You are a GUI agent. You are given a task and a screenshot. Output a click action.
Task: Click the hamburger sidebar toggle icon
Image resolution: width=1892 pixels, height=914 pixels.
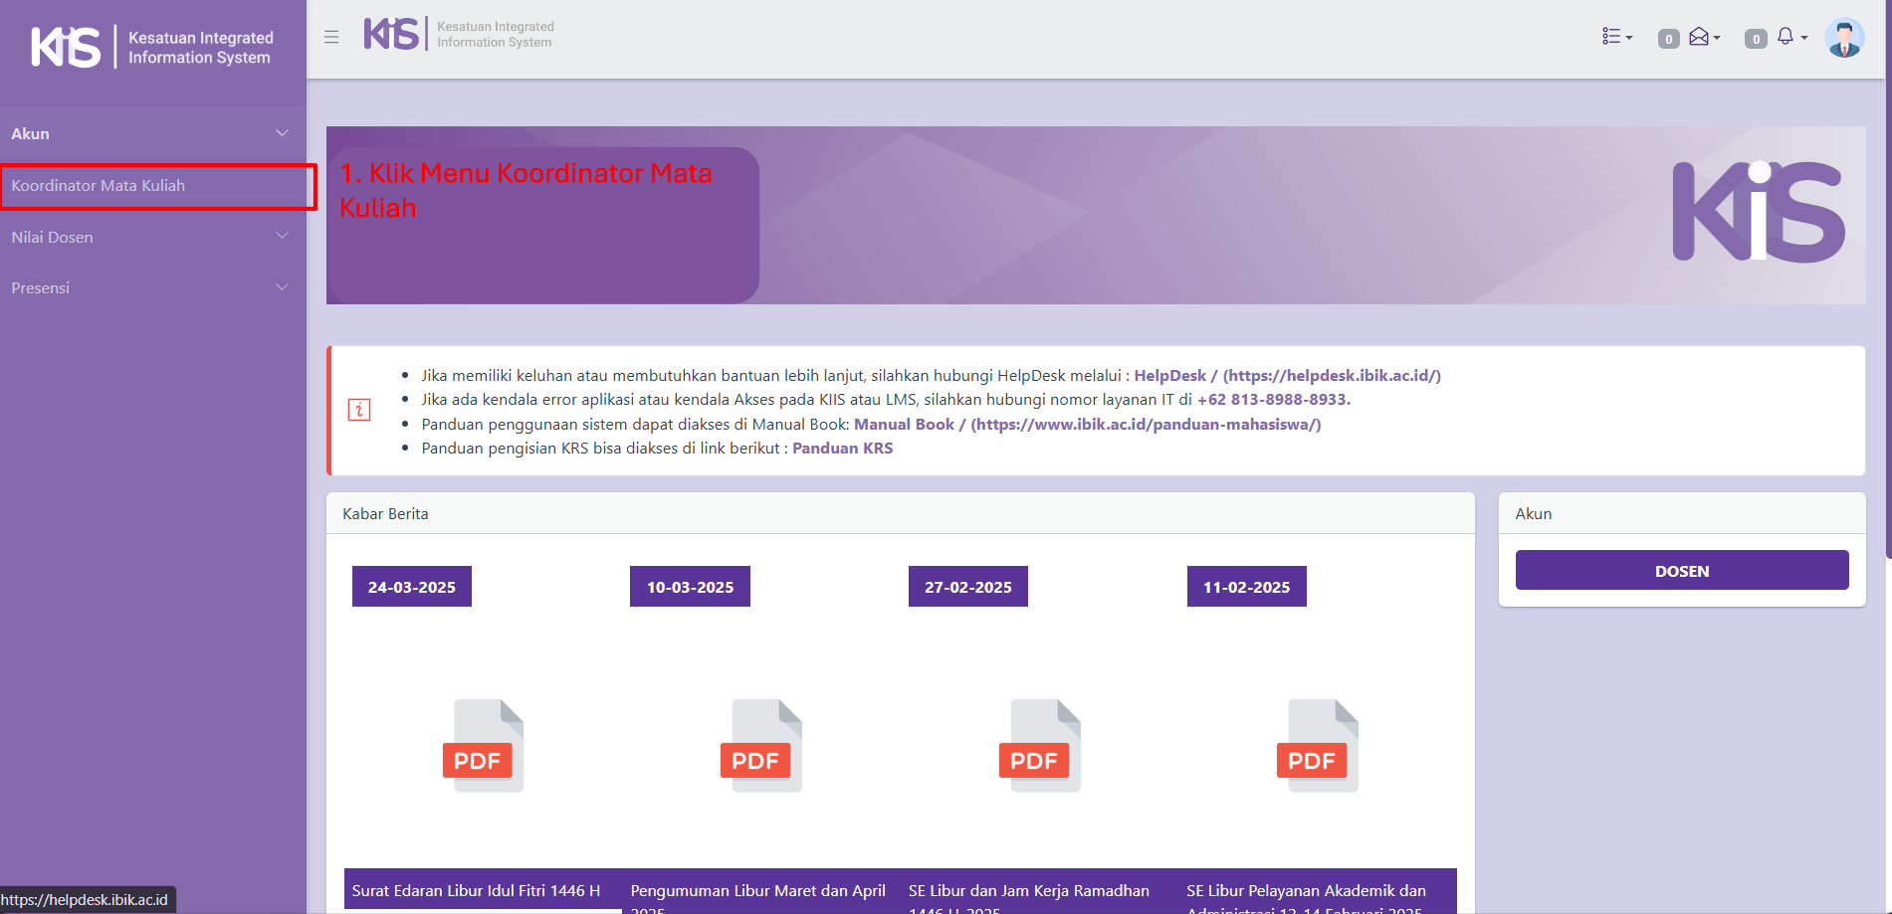[331, 37]
